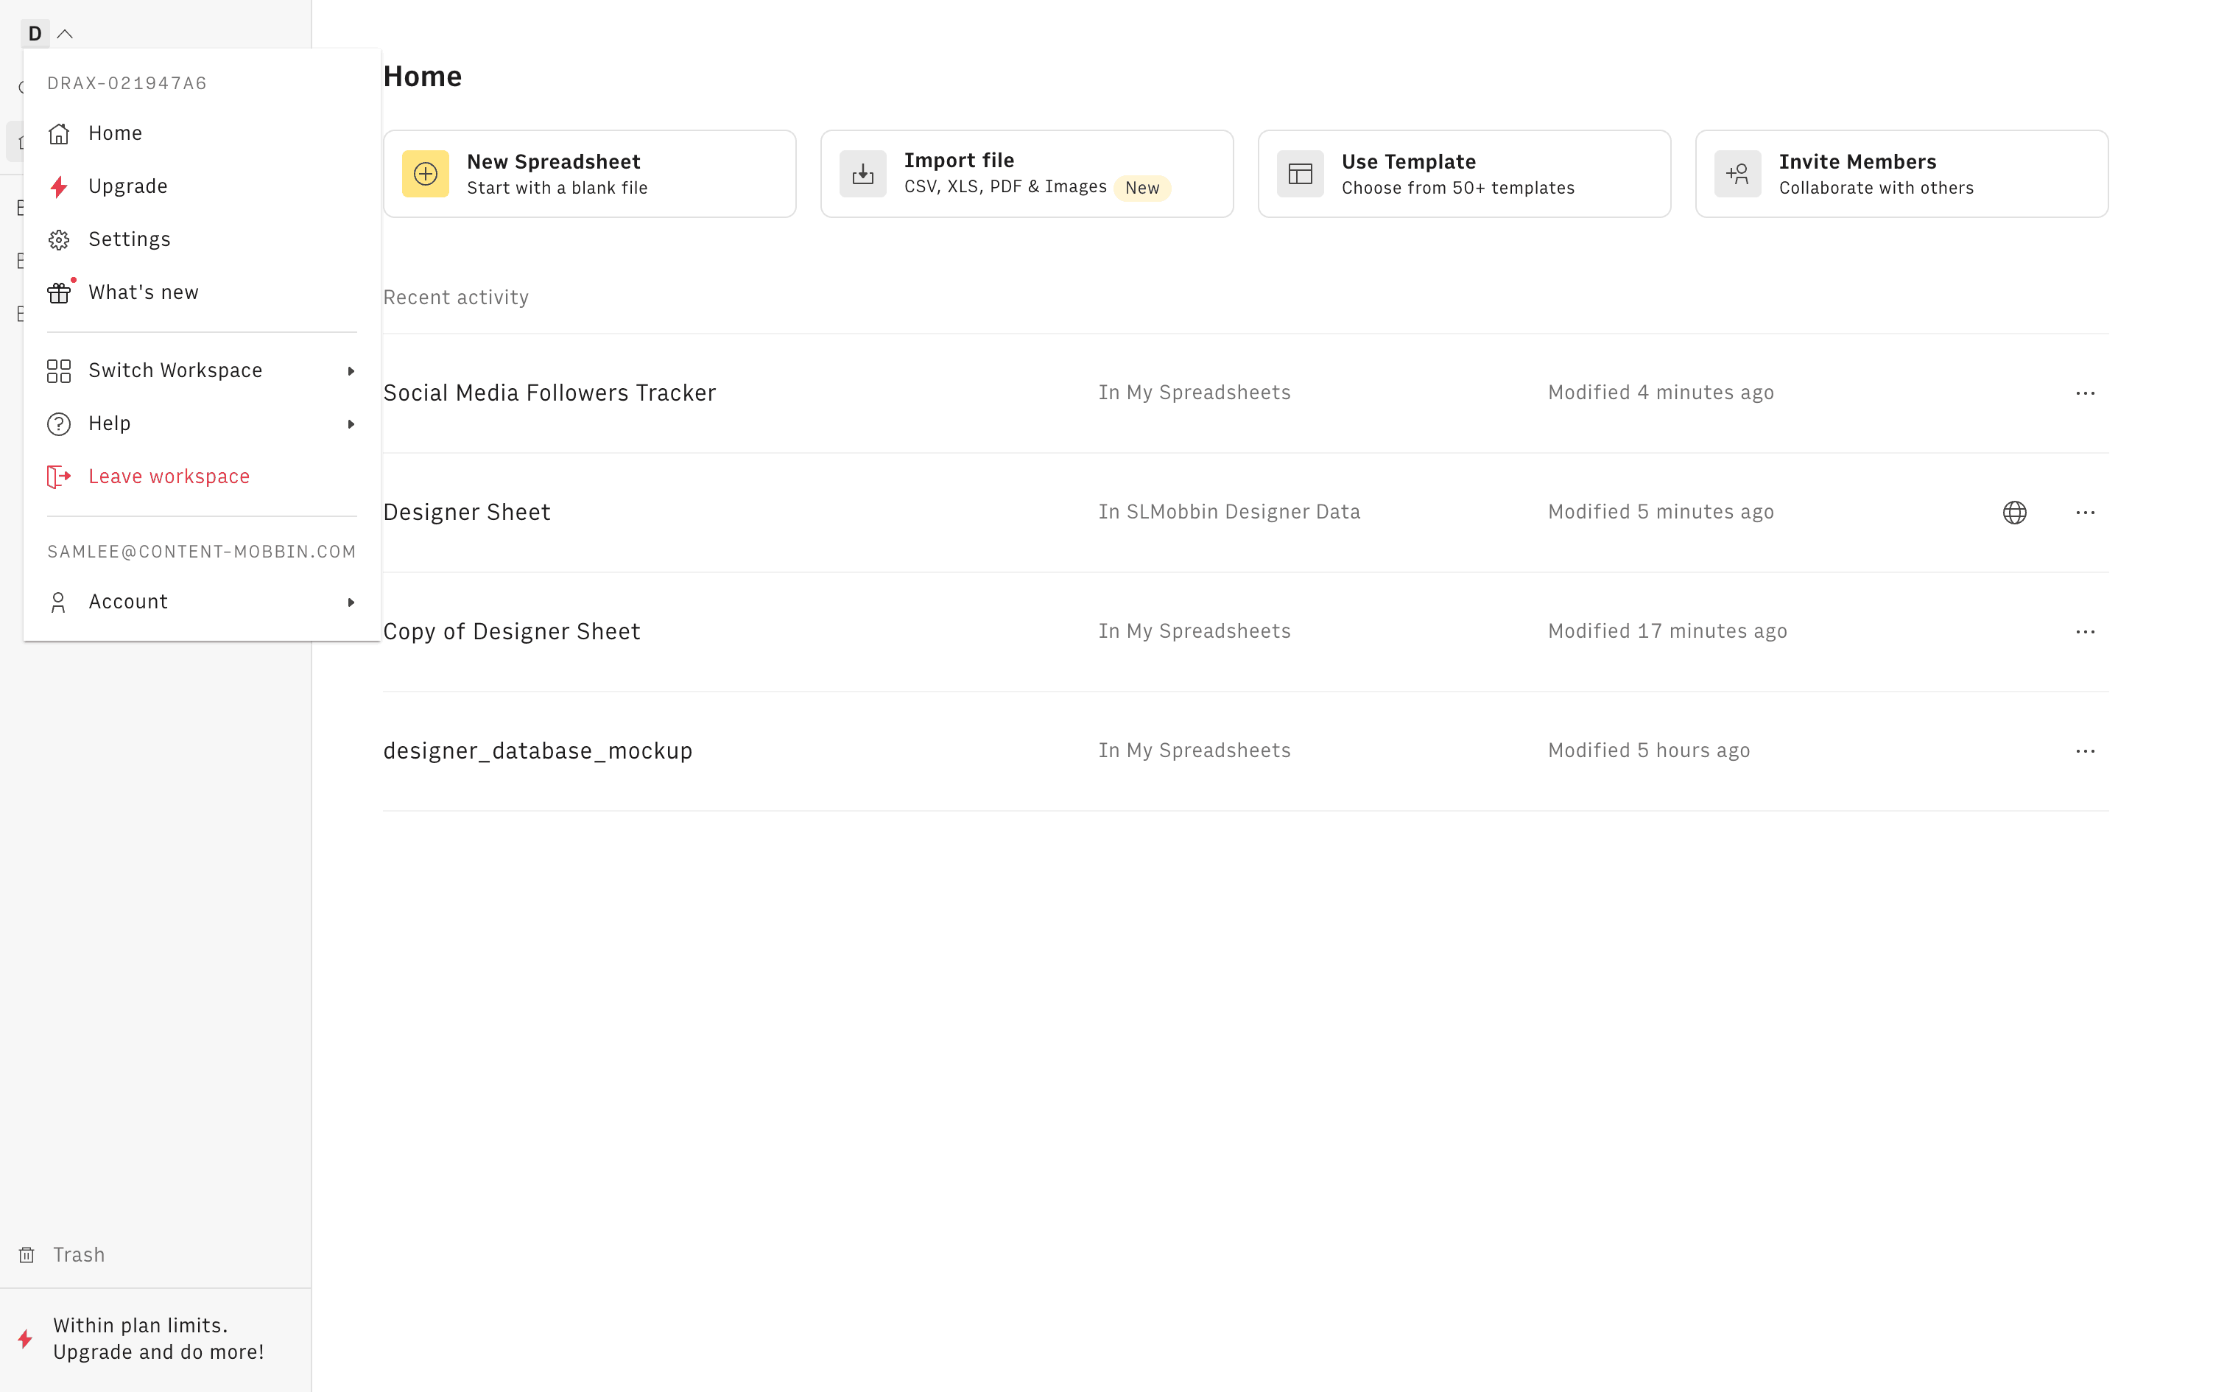Viewport: 2227px width, 1392px height.
Task: Click the globe icon on Designer Sheet row
Action: (2014, 512)
